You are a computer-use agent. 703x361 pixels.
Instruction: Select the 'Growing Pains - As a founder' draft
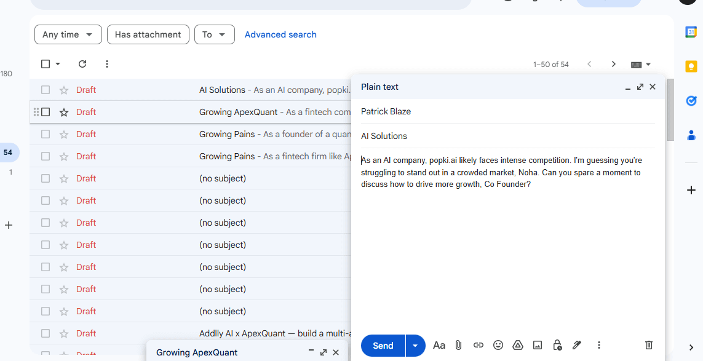[x=46, y=134]
